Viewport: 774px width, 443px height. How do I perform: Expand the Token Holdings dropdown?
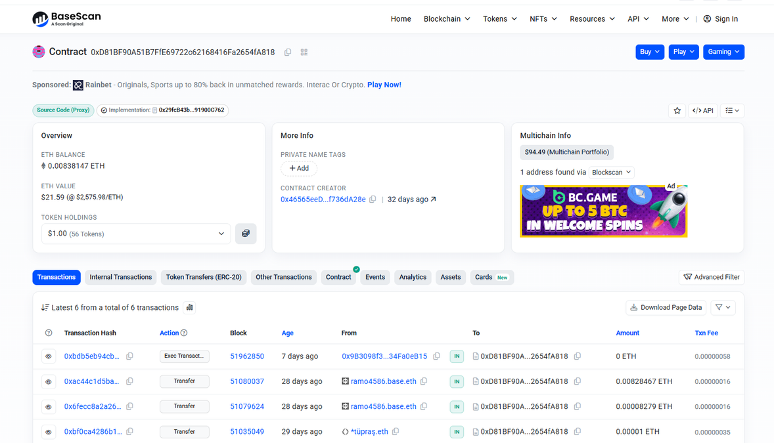click(136, 234)
